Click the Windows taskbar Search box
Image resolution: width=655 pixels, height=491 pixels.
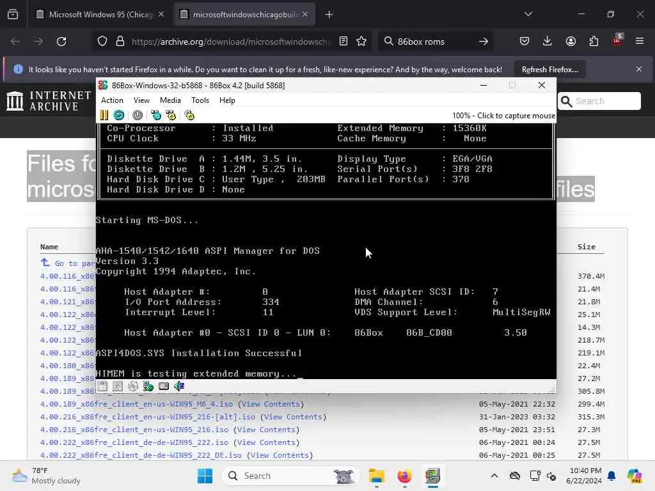[x=291, y=476]
